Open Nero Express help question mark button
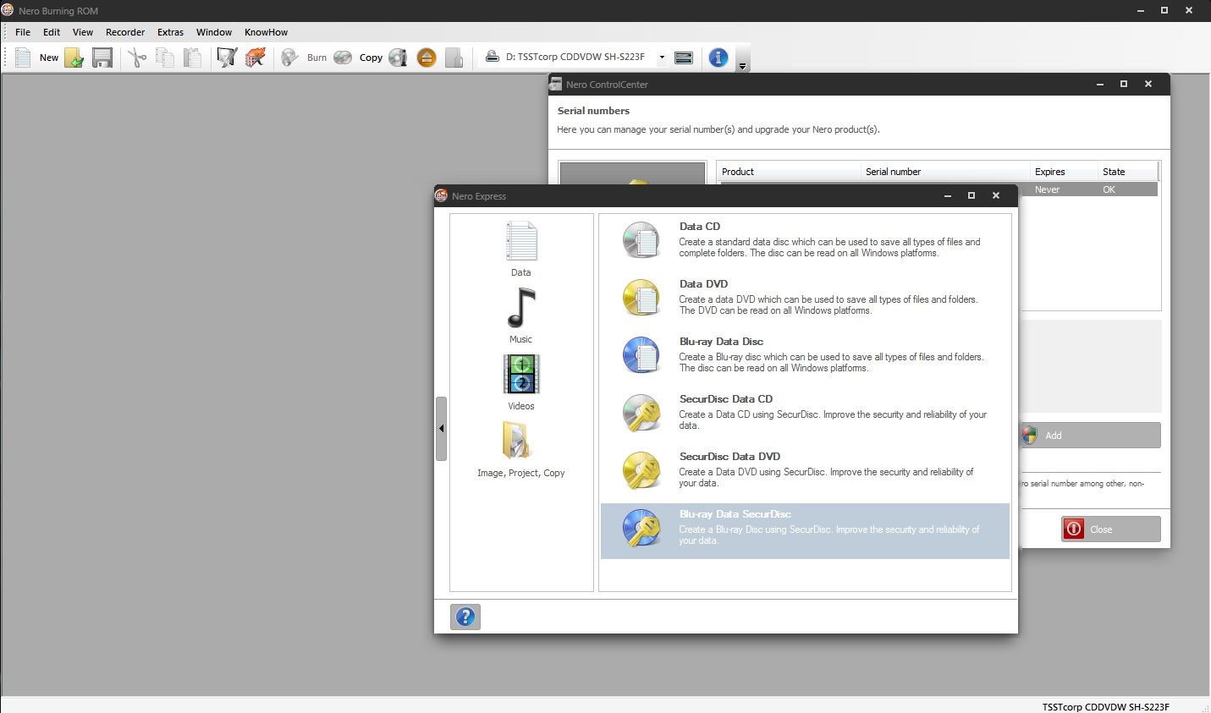The height and width of the screenshot is (713, 1211). point(465,617)
